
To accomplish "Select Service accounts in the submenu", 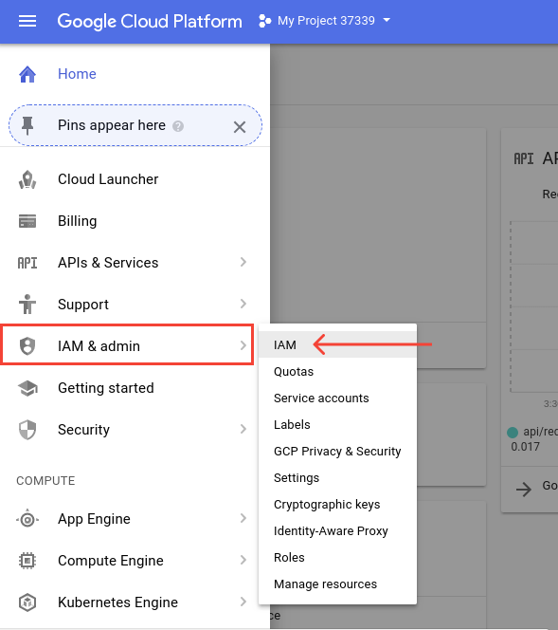I will (337, 398).
